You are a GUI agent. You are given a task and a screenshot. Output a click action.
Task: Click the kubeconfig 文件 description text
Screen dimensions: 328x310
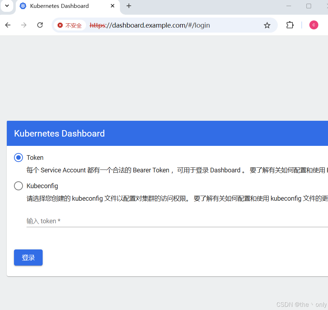tap(177, 199)
